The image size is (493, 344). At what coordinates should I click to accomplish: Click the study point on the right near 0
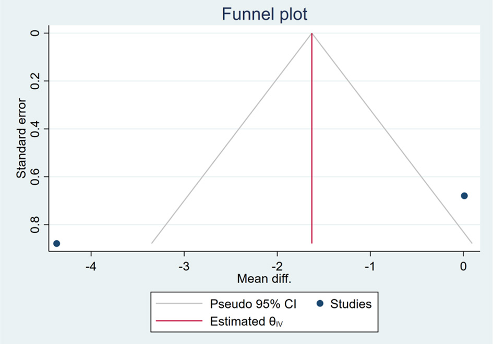pos(464,196)
